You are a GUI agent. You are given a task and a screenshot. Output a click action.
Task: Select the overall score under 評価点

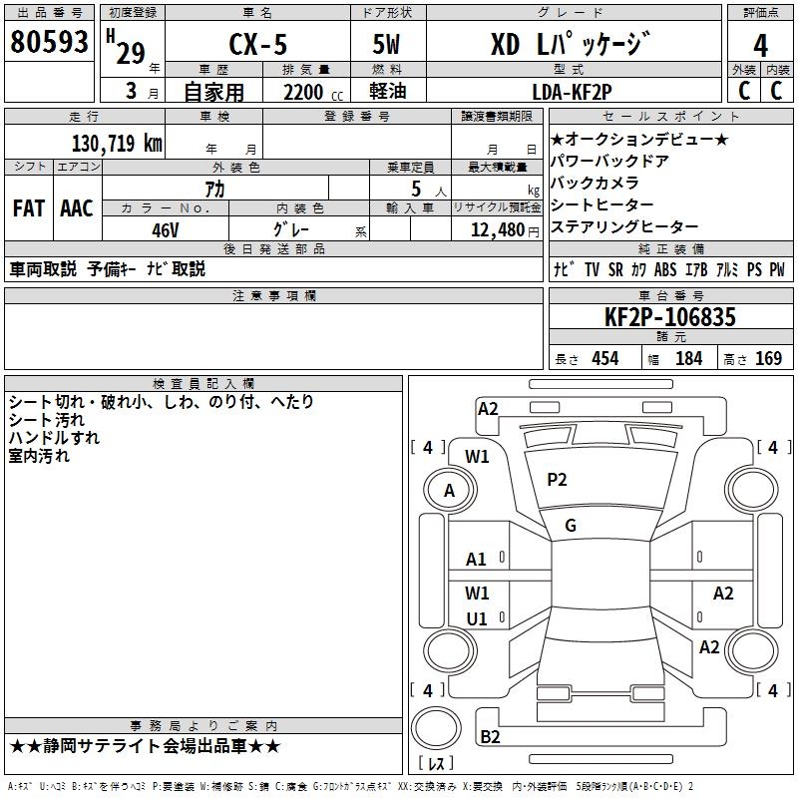(x=760, y=46)
